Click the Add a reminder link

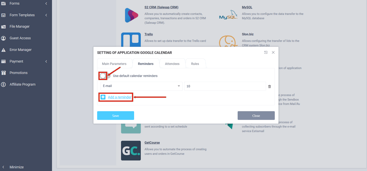click(120, 97)
